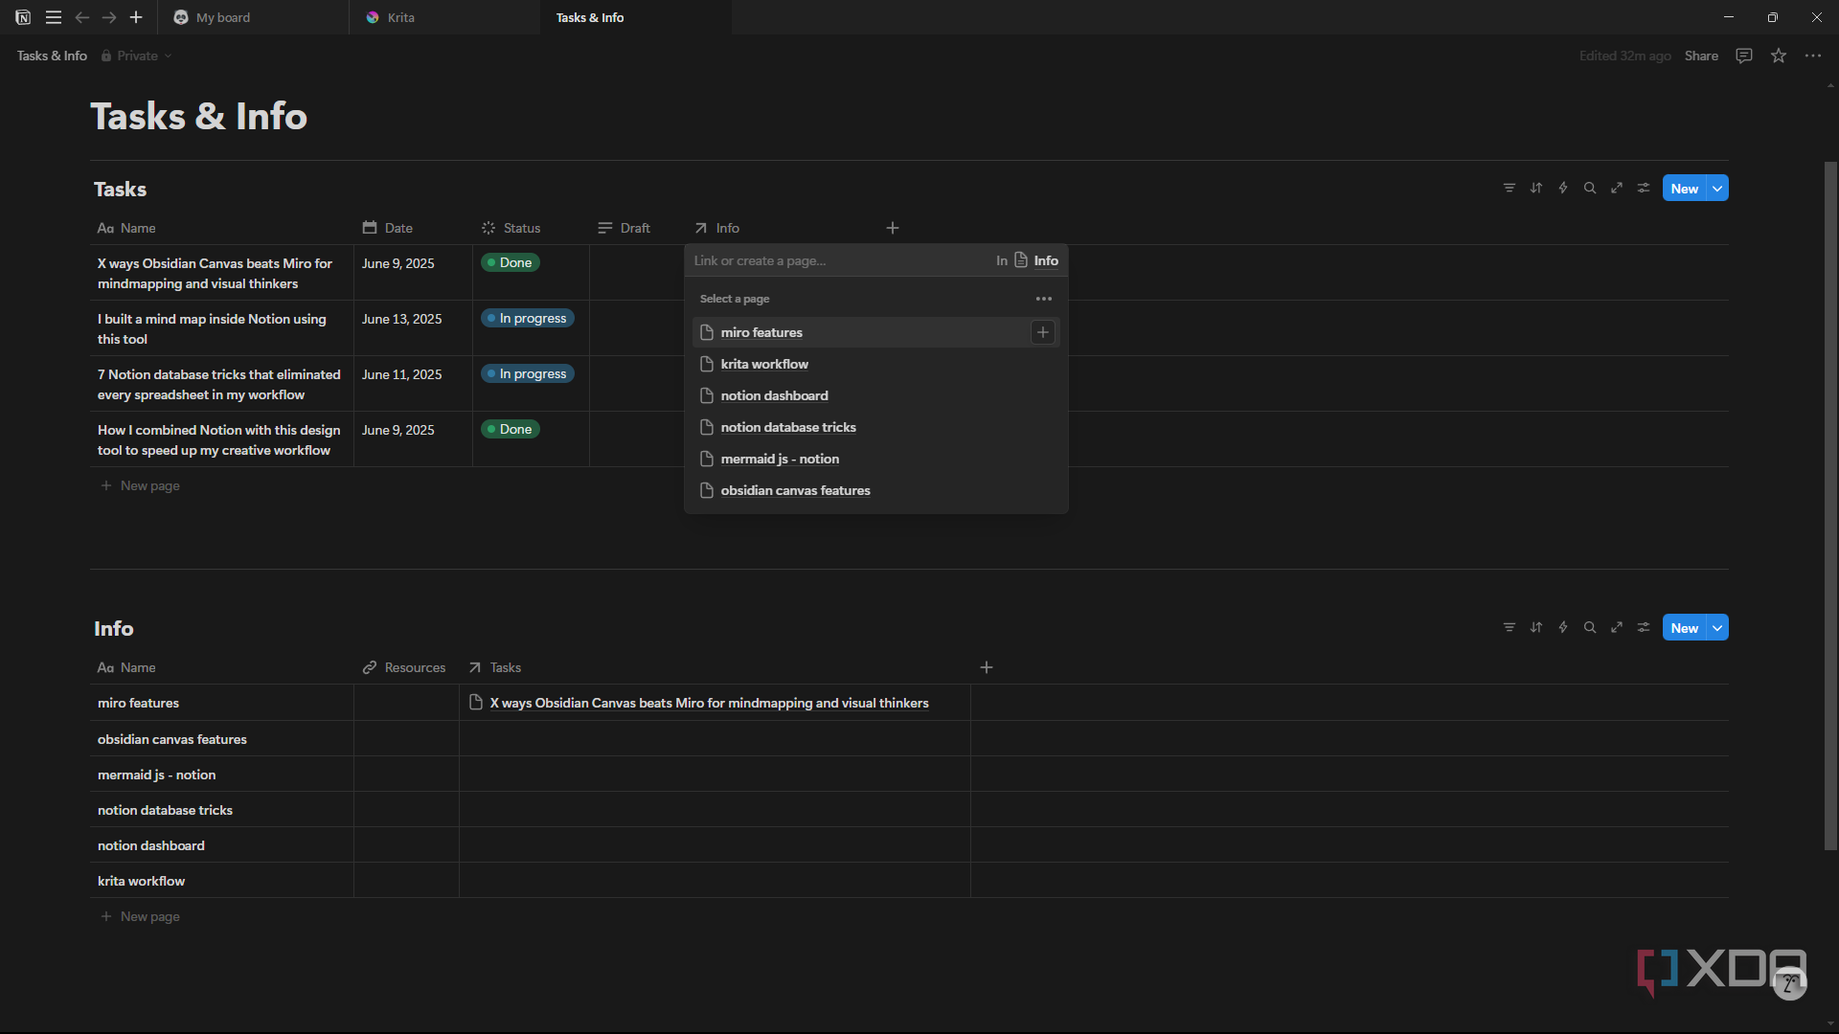Screen dimensions: 1839x1034
Task: Click the page vertical scrollbar
Action: pyautogui.click(x=1830, y=506)
